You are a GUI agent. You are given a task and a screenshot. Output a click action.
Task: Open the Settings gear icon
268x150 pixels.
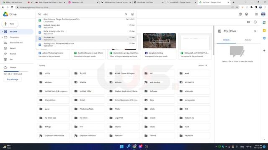coord(247,14)
